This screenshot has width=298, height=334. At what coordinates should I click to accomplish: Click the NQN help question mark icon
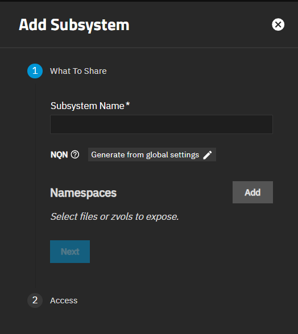(x=75, y=155)
